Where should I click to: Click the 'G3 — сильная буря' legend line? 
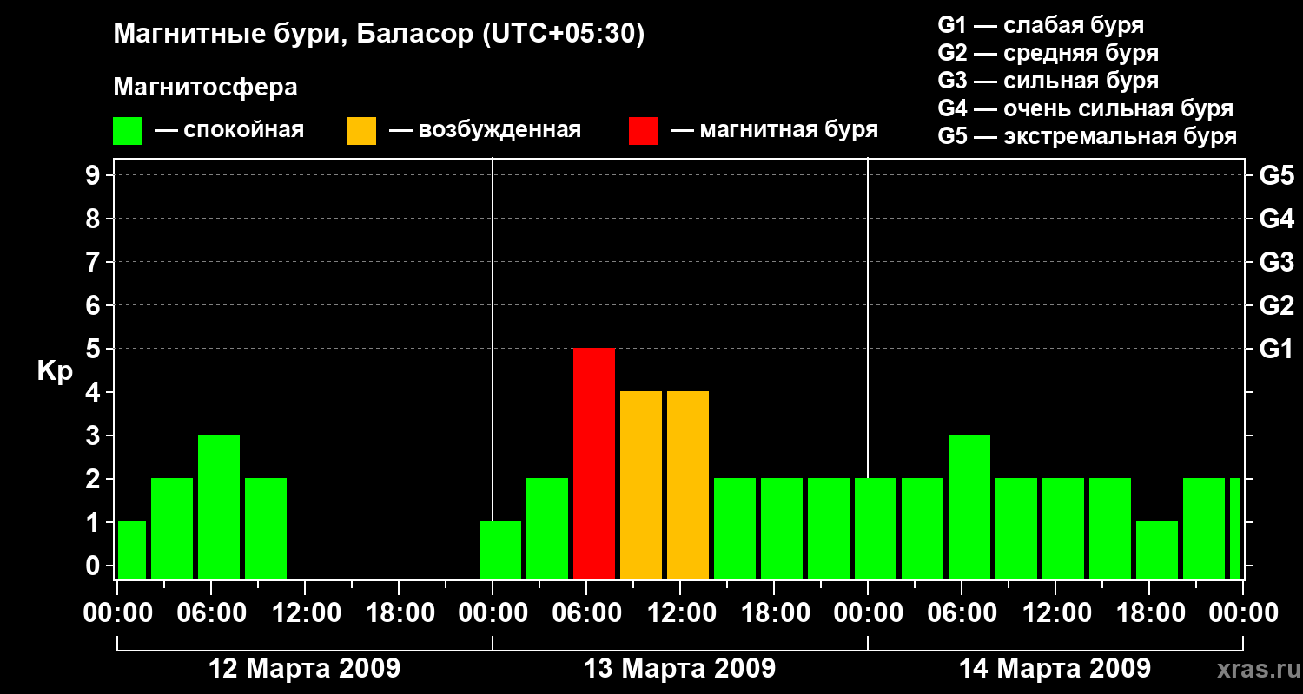click(1048, 81)
